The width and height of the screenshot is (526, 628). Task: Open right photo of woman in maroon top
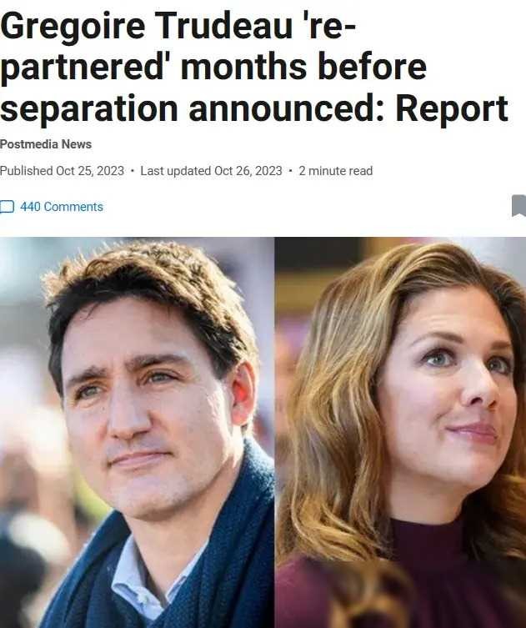pyautogui.click(x=400, y=433)
